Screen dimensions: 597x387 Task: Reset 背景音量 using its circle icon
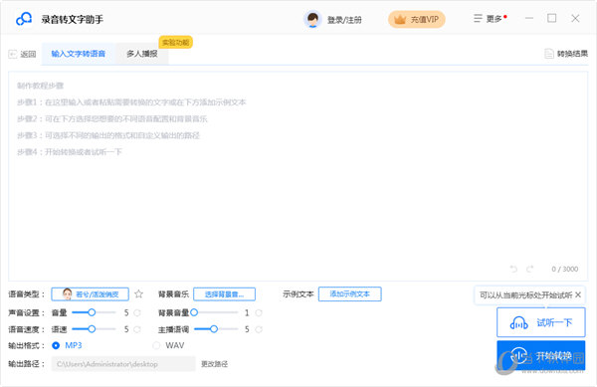coord(259,312)
